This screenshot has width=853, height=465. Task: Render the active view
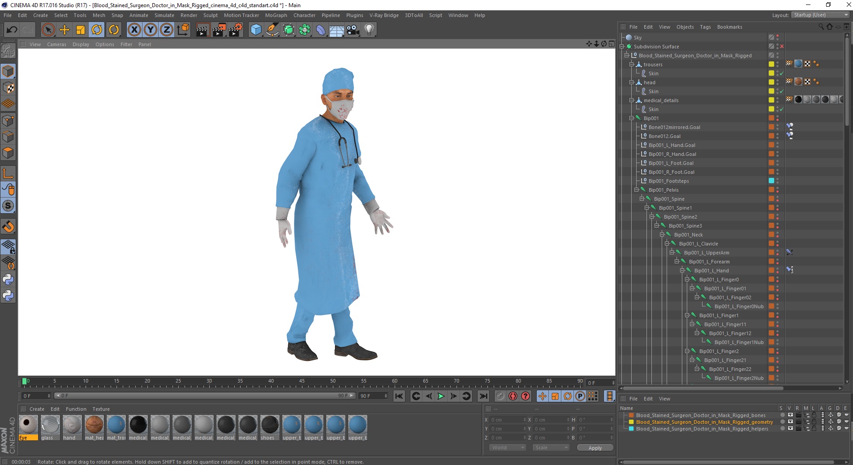(202, 30)
